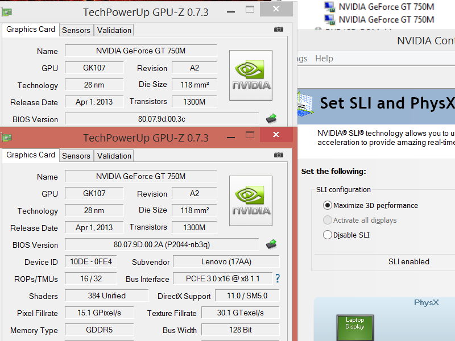Click the BIOS save icon beside 80.07.9d.00.3c
455x341 pixels.
coord(271,119)
